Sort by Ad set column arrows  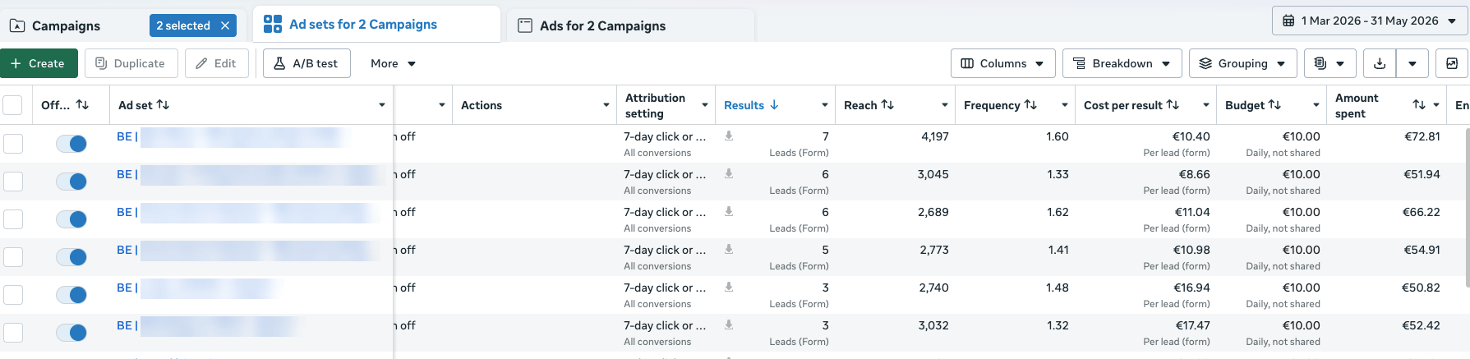pyautogui.click(x=163, y=104)
